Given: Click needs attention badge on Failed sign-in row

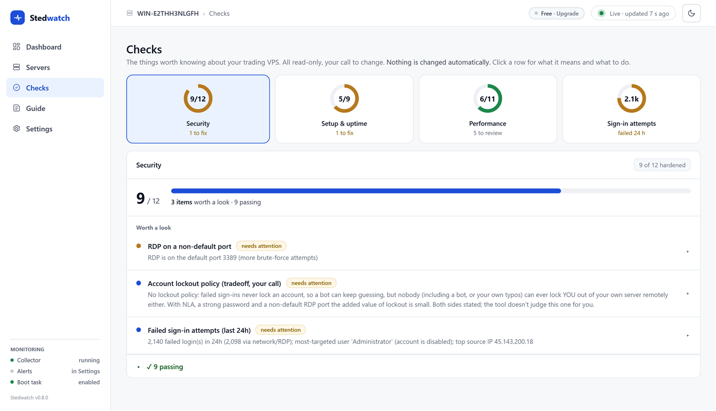Looking at the screenshot, I should coord(280,330).
